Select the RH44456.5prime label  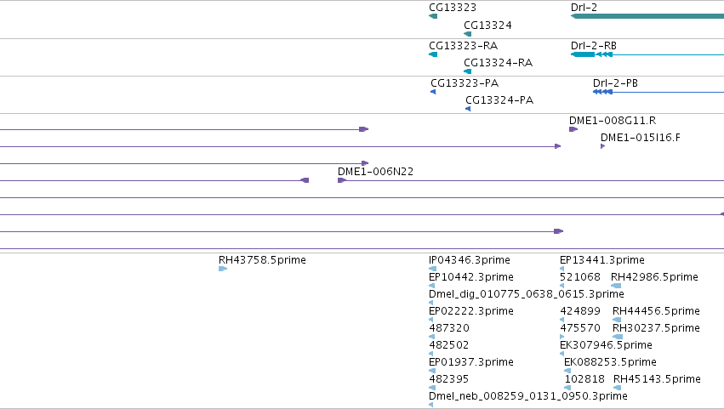pyautogui.click(x=656, y=311)
